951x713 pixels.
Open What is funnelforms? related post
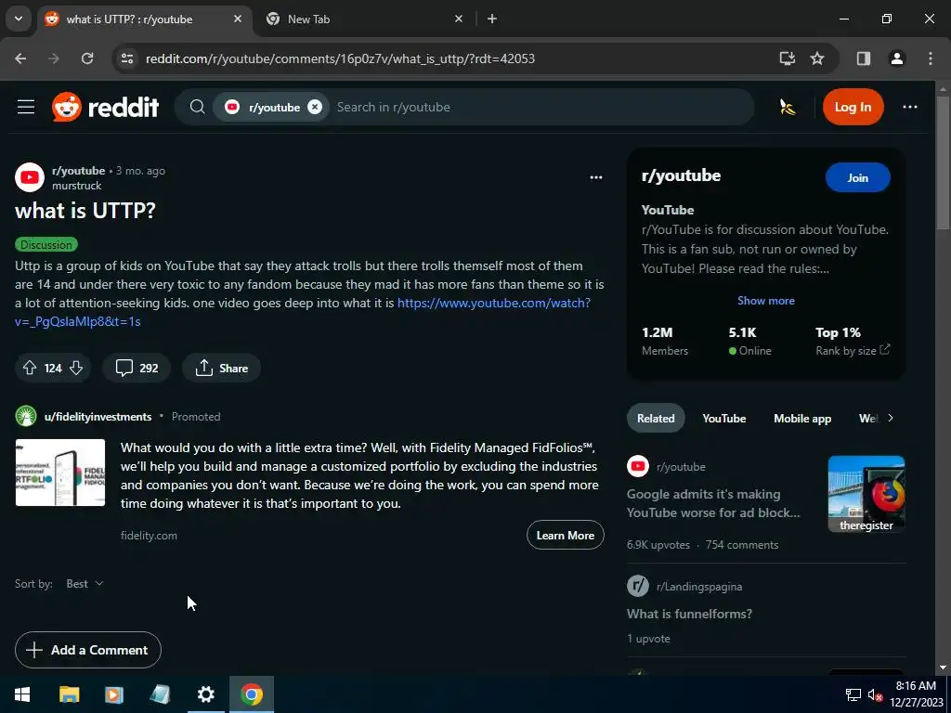point(690,614)
